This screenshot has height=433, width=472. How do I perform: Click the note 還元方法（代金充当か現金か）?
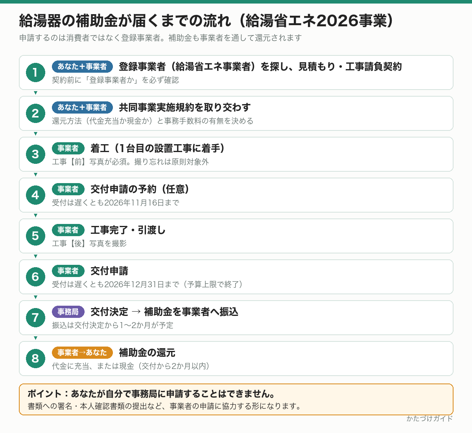pos(153,121)
